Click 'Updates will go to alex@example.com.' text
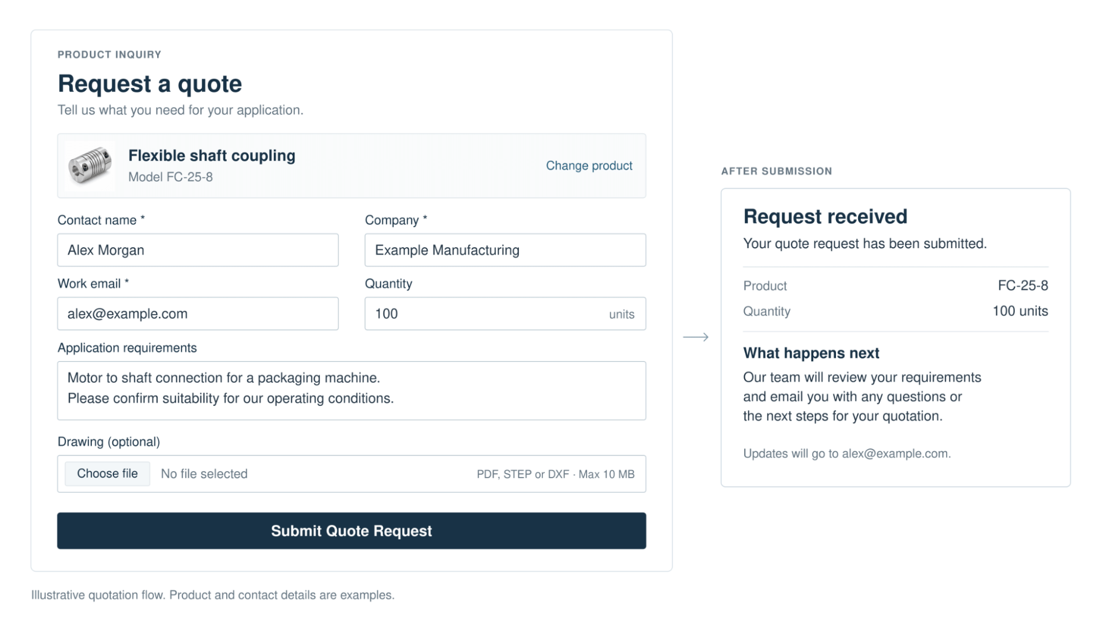The height and width of the screenshot is (622, 1106). click(x=847, y=453)
